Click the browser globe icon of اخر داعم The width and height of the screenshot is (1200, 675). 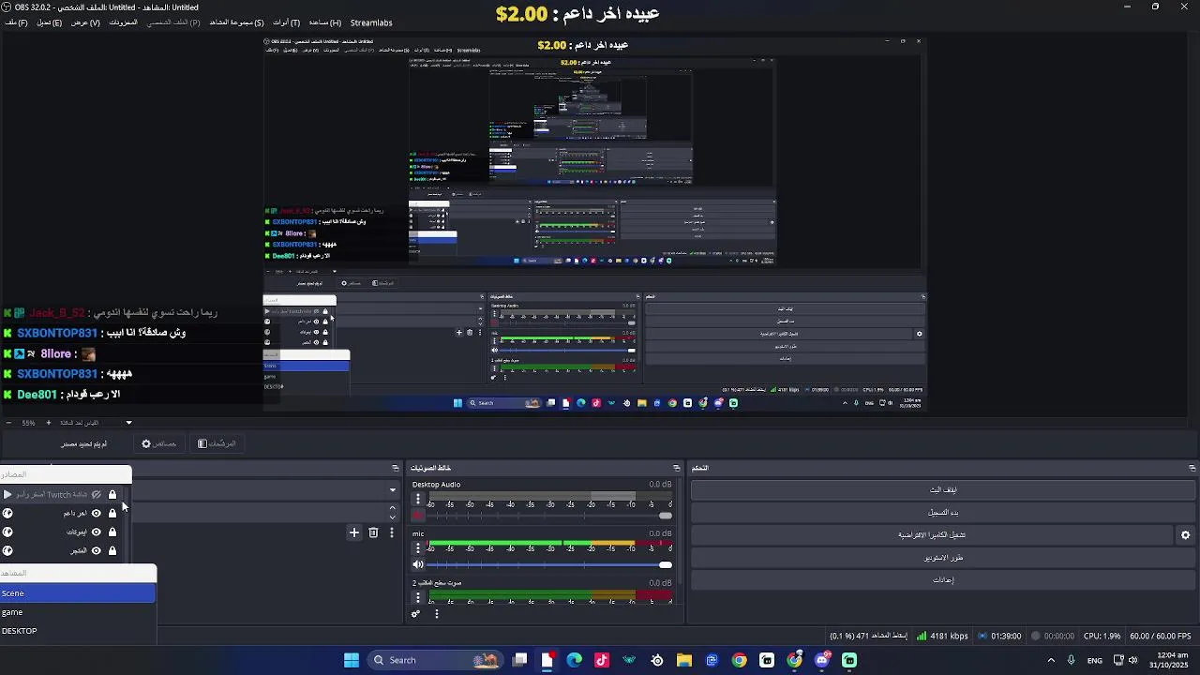click(x=7, y=513)
